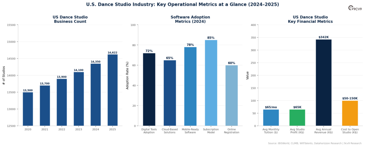Select the 2023 bar labeled 14,100
This screenshot has height=147, width=365.
pyautogui.click(x=79, y=99)
